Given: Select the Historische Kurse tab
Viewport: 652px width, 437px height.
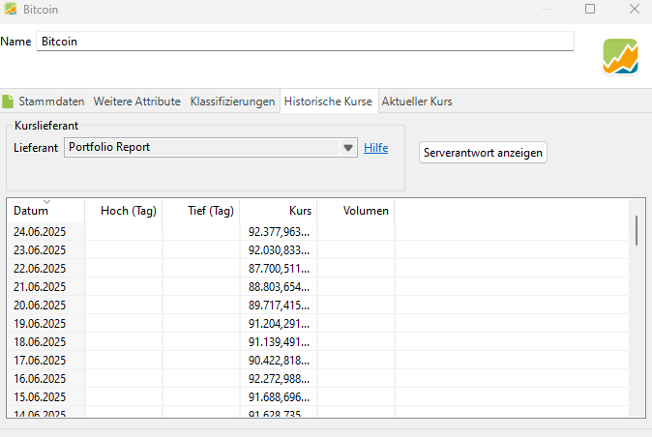Looking at the screenshot, I should [x=328, y=102].
